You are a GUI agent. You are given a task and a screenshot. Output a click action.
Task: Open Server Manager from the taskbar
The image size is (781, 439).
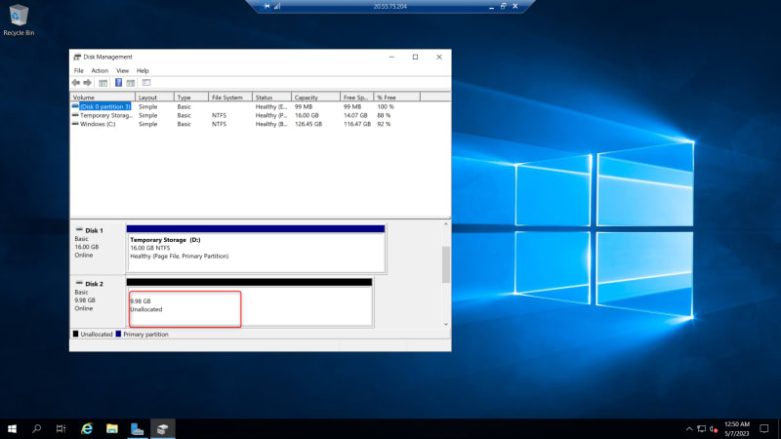[x=137, y=428]
